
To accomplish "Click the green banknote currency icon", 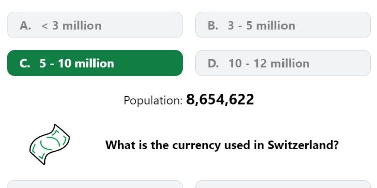I will click(x=50, y=144).
